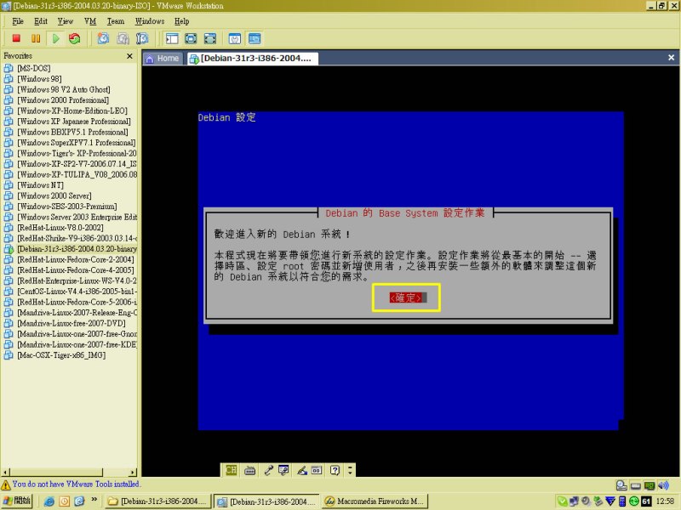The height and width of the screenshot is (510, 681).
Task: Click Favorites horizontal scrollbar right arrow
Action: [133, 473]
